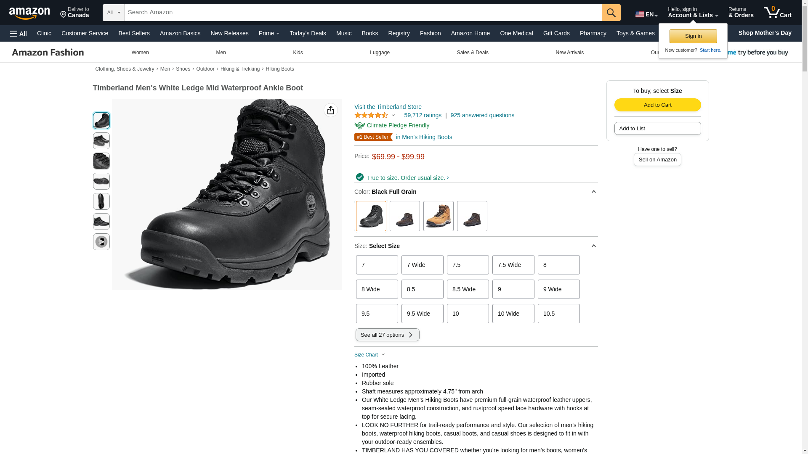Viewport: 808px width, 454px height.
Task: Visit the Timberland Store link
Action: (x=388, y=107)
